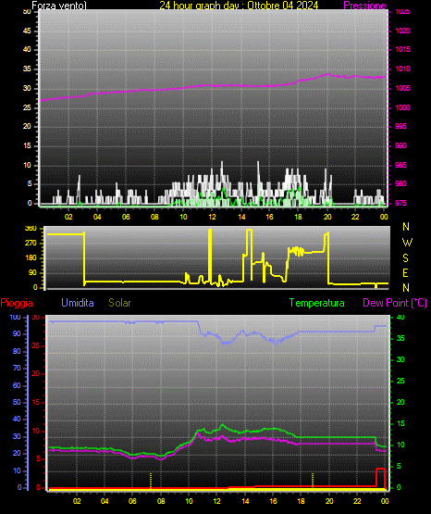Click the 100 humidity axis value
The height and width of the screenshot is (514, 431).
pos(16,318)
